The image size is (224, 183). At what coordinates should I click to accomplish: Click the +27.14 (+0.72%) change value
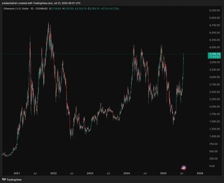coord(110,9)
